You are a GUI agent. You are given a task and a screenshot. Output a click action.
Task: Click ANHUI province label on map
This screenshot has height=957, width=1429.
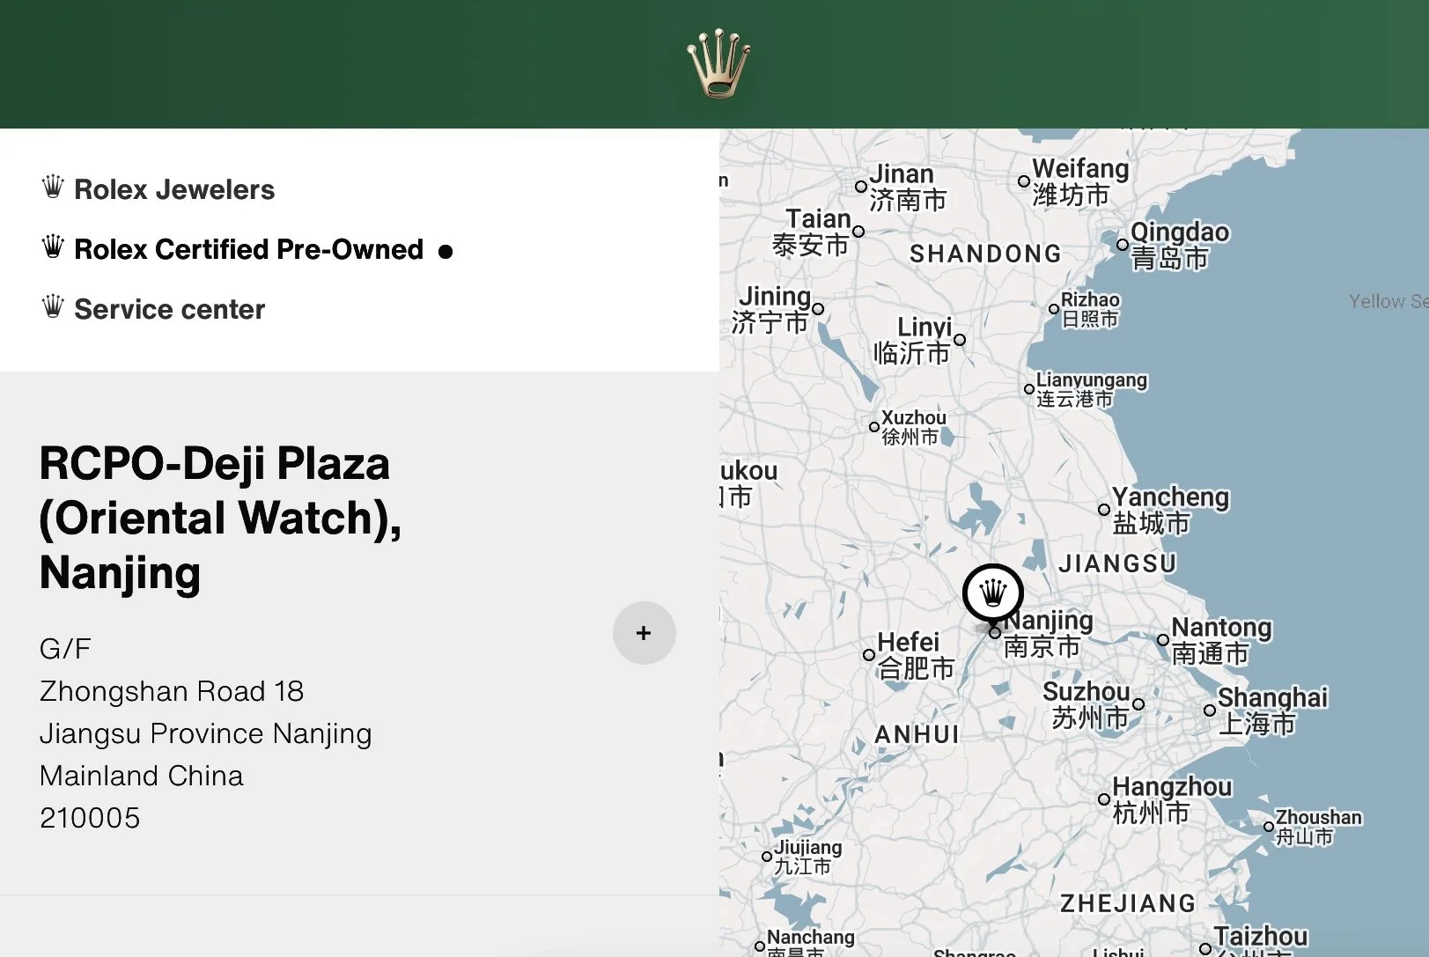pos(917,734)
